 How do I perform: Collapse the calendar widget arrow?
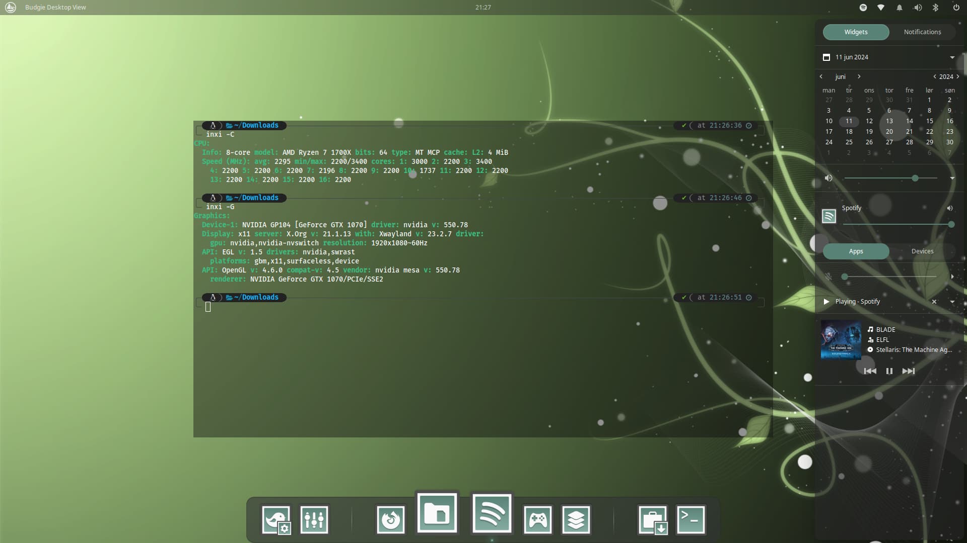(x=952, y=57)
